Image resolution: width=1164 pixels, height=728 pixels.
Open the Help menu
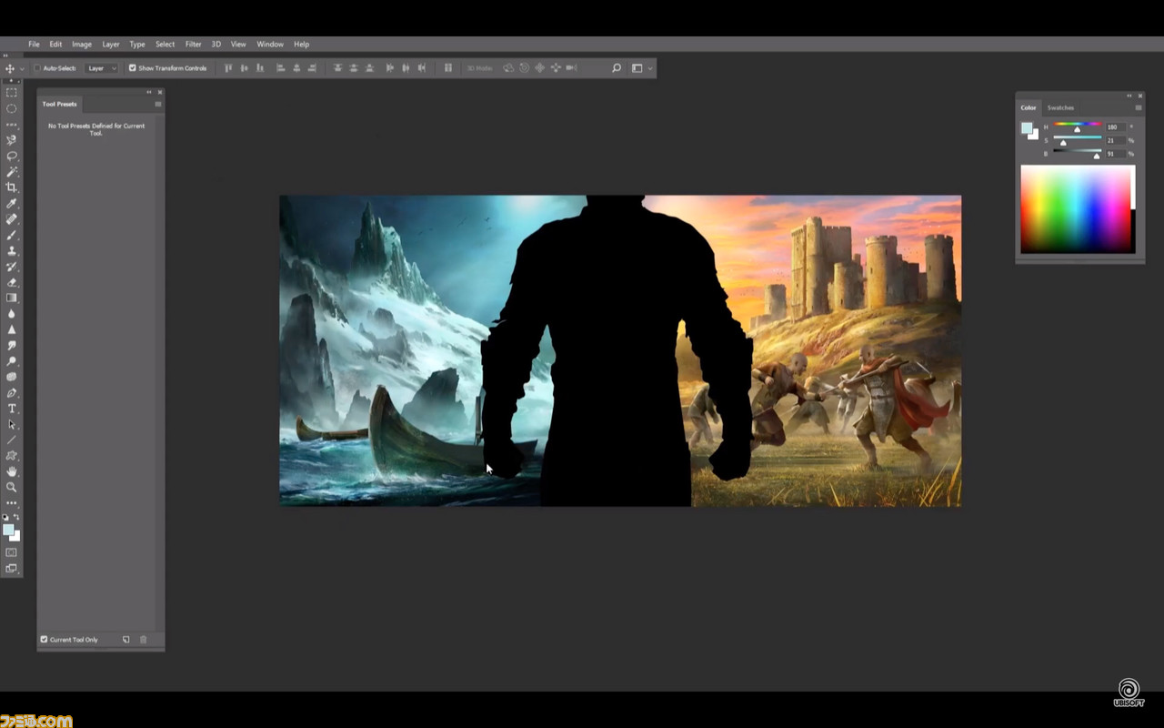tap(301, 44)
